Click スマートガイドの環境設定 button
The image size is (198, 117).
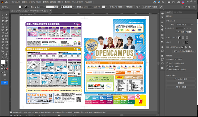coord(184,51)
